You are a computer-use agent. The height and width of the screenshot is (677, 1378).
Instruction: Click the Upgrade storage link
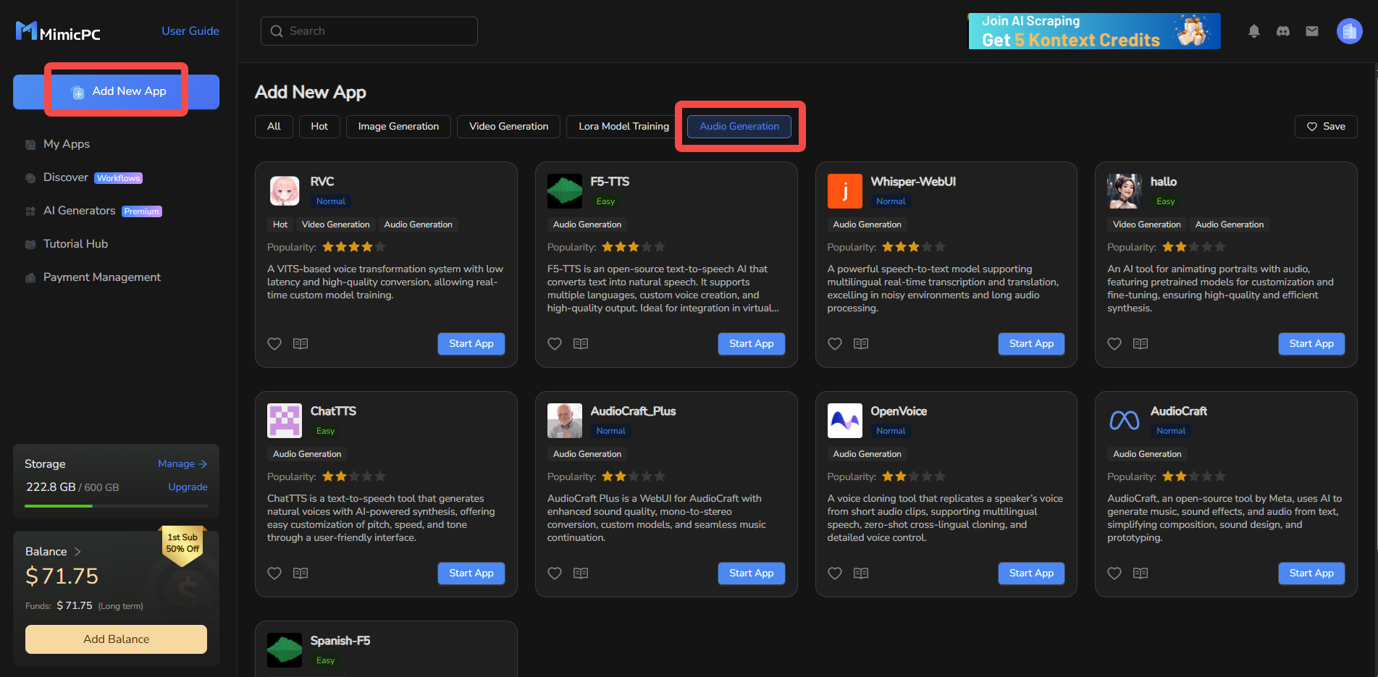tap(188, 487)
